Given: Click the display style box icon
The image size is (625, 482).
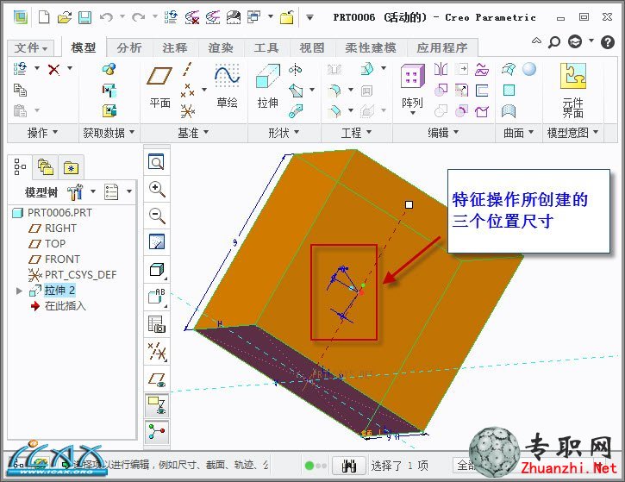Looking at the screenshot, I should (157, 270).
